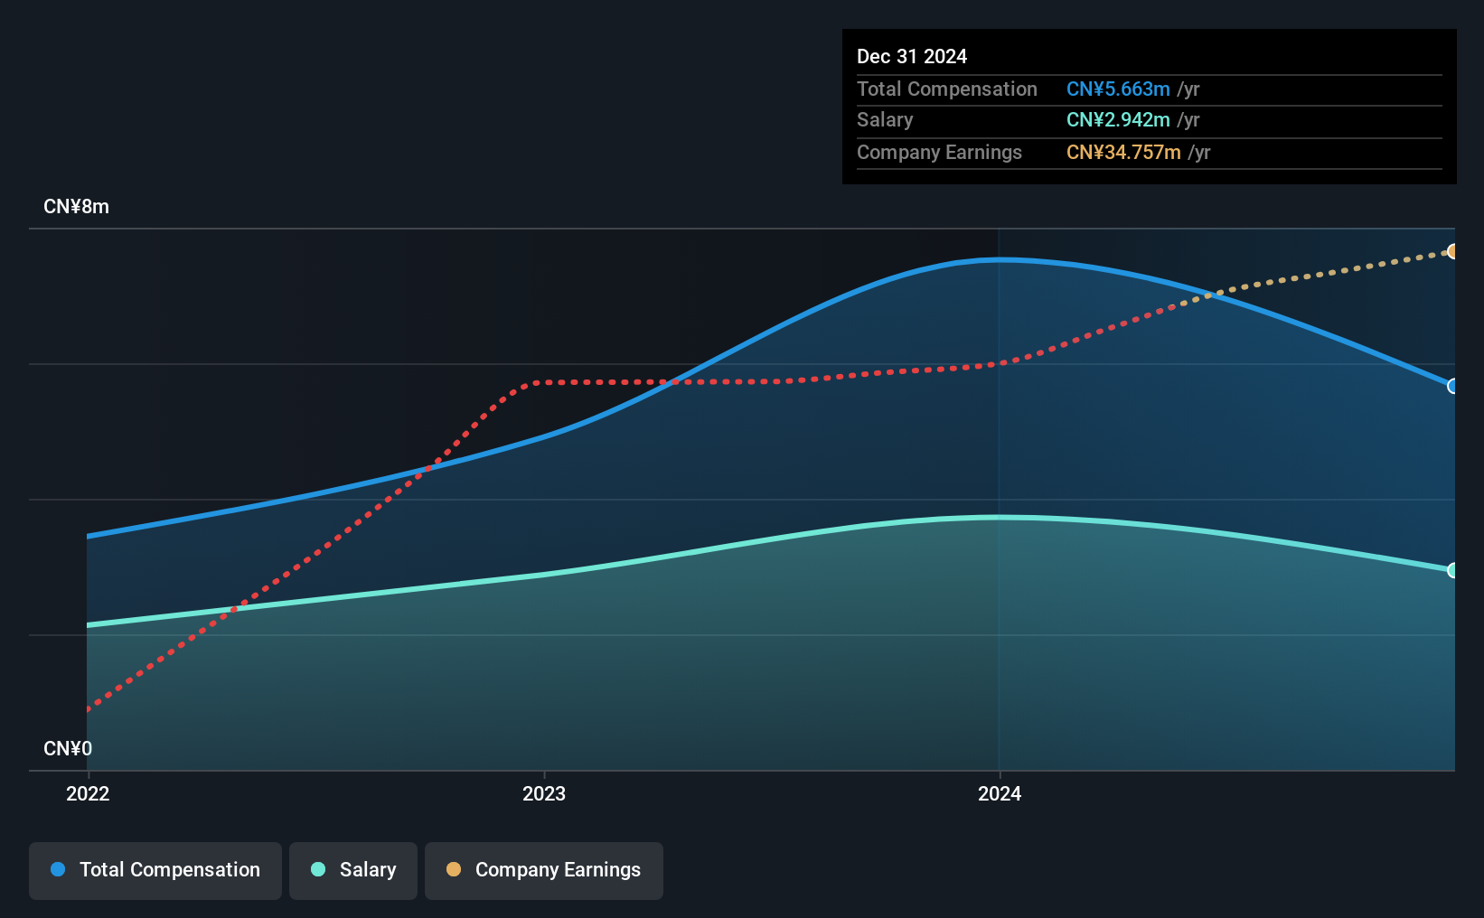Image resolution: width=1484 pixels, height=918 pixels.
Task: Click the Dec 31 2024 tooltip date
Action: coord(912,56)
